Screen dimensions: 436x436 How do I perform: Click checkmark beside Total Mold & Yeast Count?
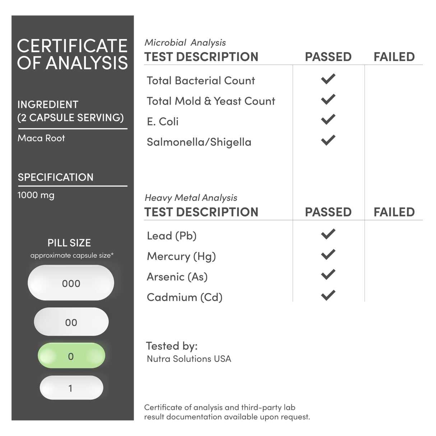coord(328,99)
